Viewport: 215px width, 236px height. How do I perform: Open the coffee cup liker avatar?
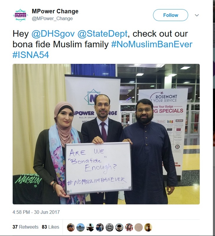(119, 227)
